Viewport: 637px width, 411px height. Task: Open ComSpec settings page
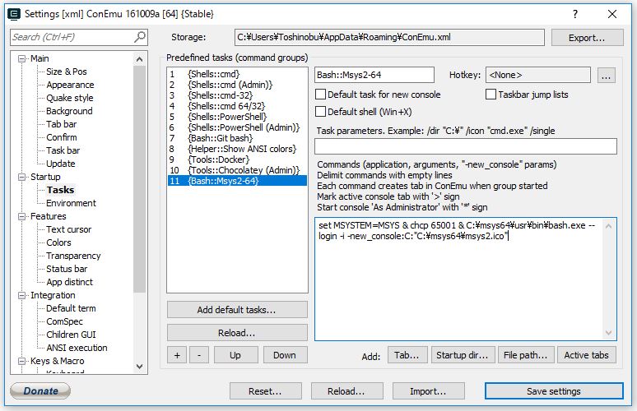pyautogui.click(x=64, y=321)
